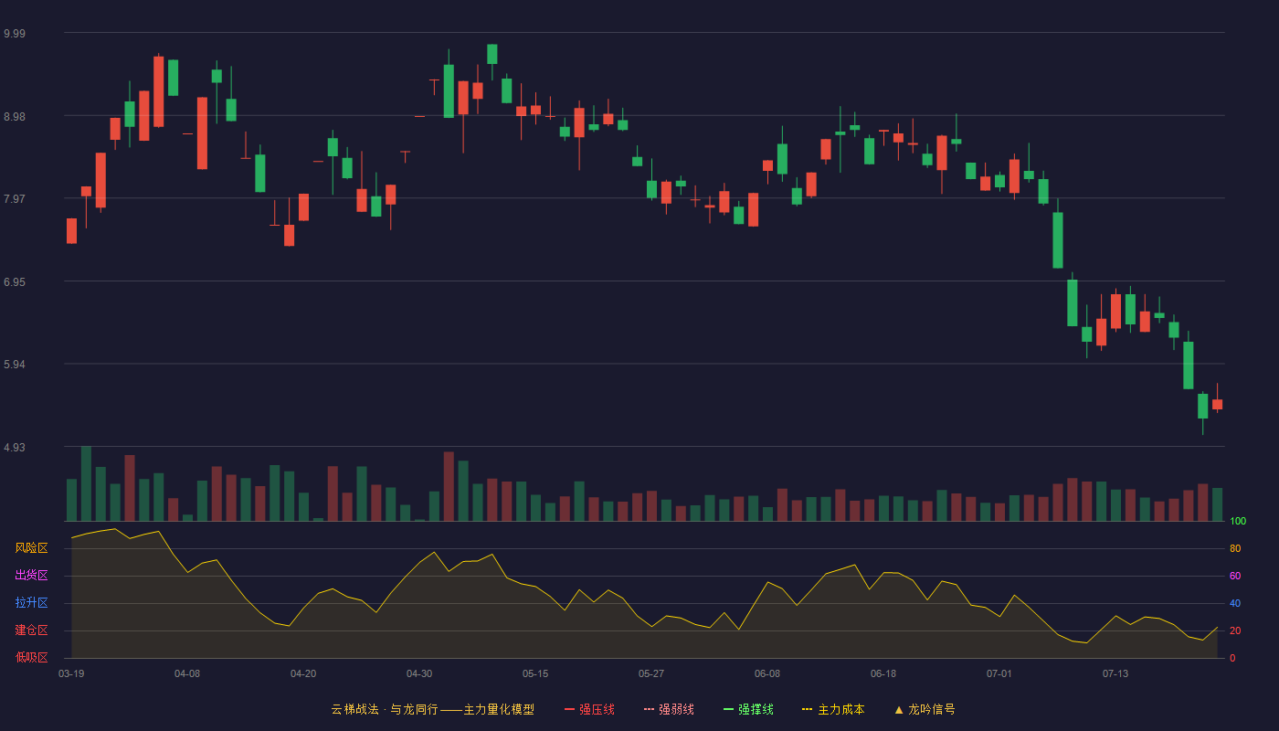The image size is (1279, 731).
Task: Click the 04-20 date label
Action: 303,673
